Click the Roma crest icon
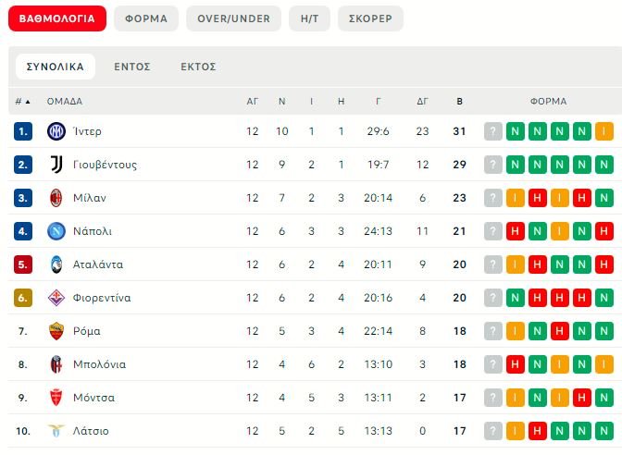622x455 pixels. pos(56,331)
